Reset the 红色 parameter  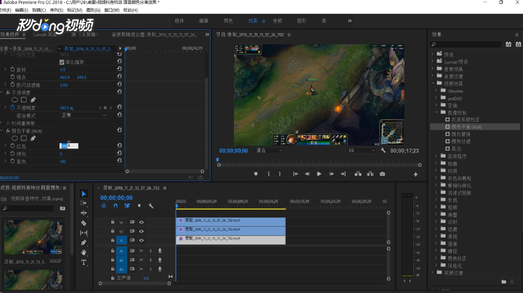point(119,145)
